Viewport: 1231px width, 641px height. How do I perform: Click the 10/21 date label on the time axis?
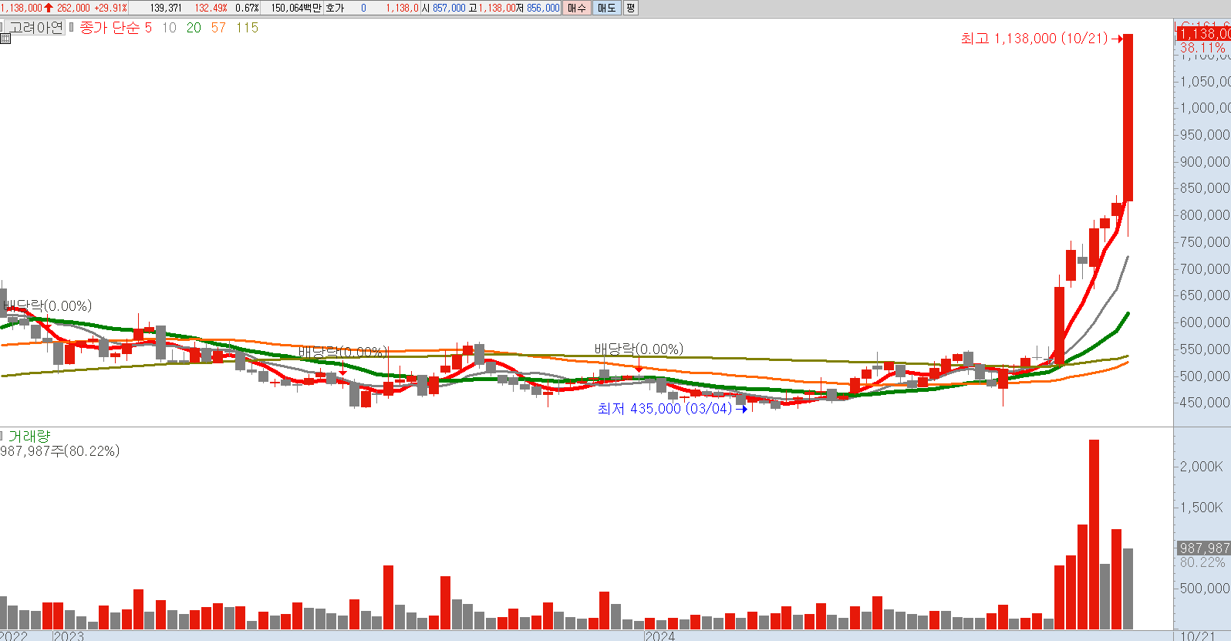pyautogui.click(x=1197, y=636)
